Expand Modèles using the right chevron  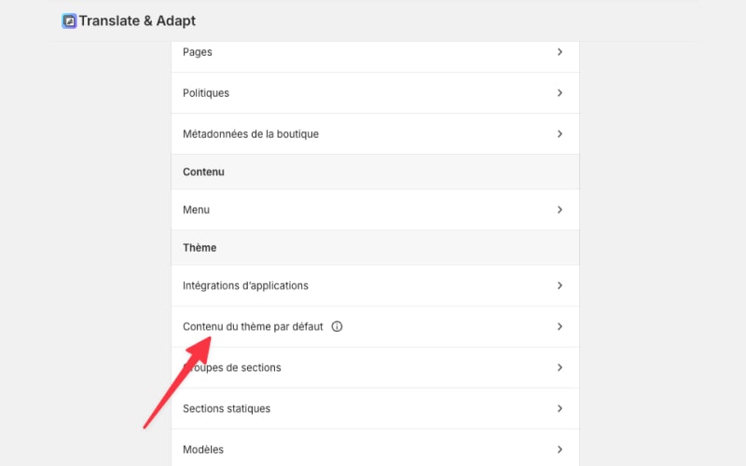click(559, 449)
